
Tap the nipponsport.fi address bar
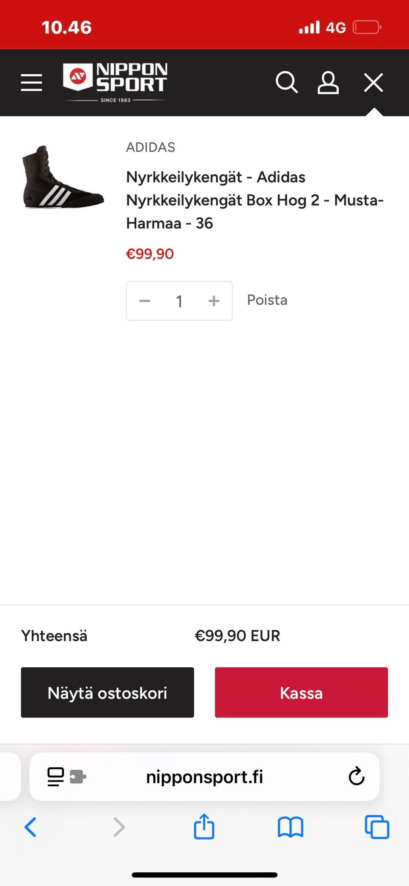[204, 777]
